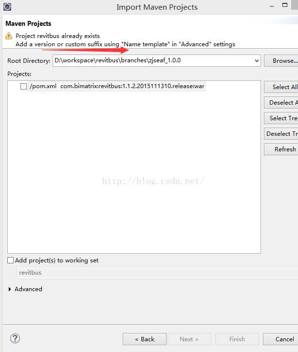Viewport: 298px width, 352px height.
Task: Click the help question mark icon
Action: 15,338
